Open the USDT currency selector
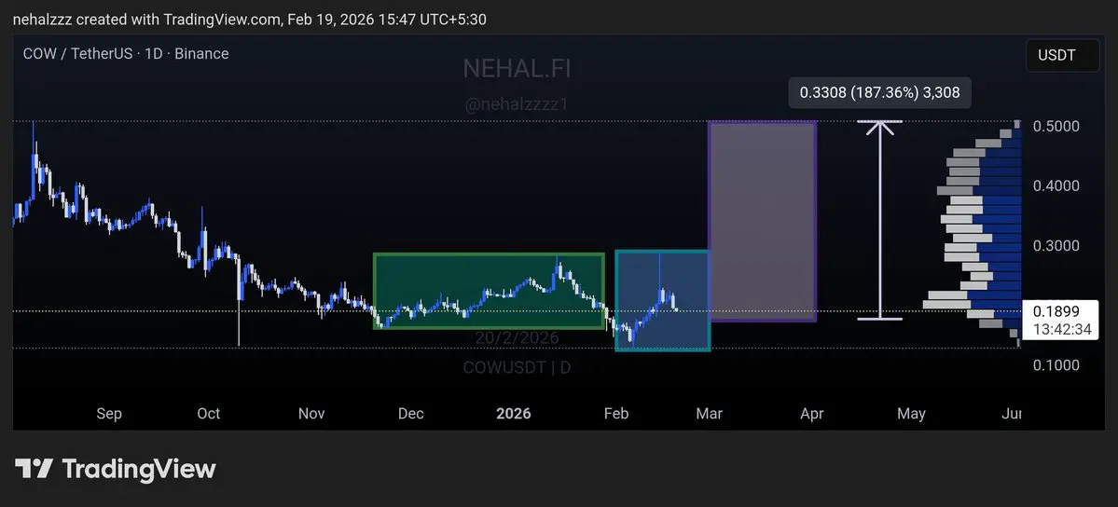The height and width of the screenshot is (507, 1118). click(x=1062, y=56)
